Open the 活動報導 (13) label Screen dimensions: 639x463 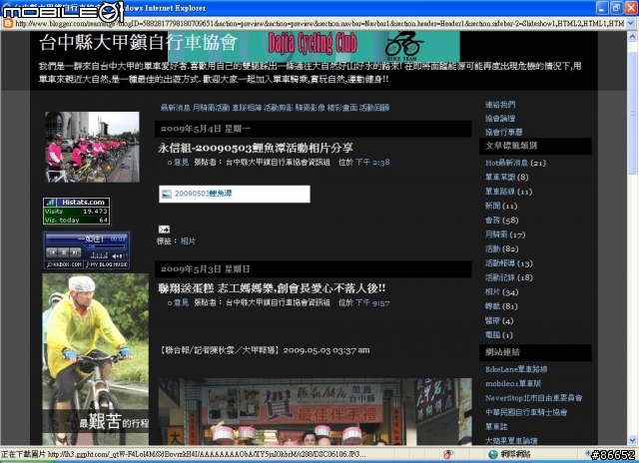point(508,263)
